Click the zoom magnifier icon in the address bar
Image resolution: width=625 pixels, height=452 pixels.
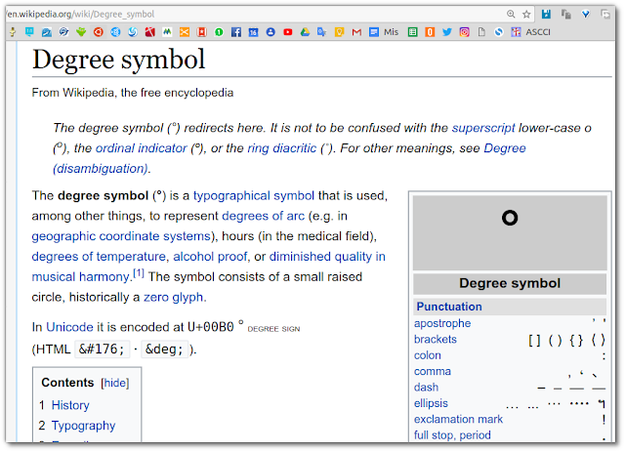click(x=511, y=15)
